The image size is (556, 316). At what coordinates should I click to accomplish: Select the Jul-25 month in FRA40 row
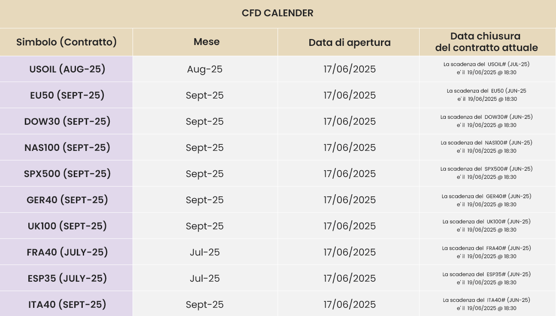(205, 252)
